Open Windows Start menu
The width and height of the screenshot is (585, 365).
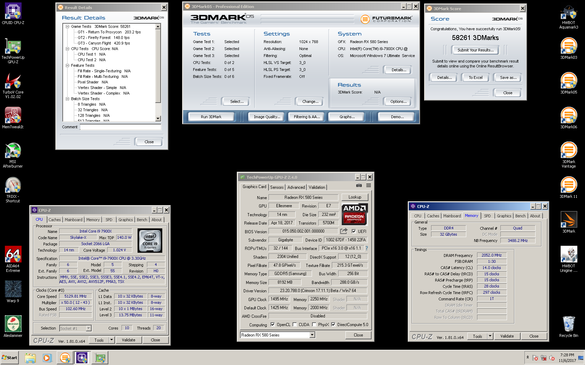coord(9,358)
